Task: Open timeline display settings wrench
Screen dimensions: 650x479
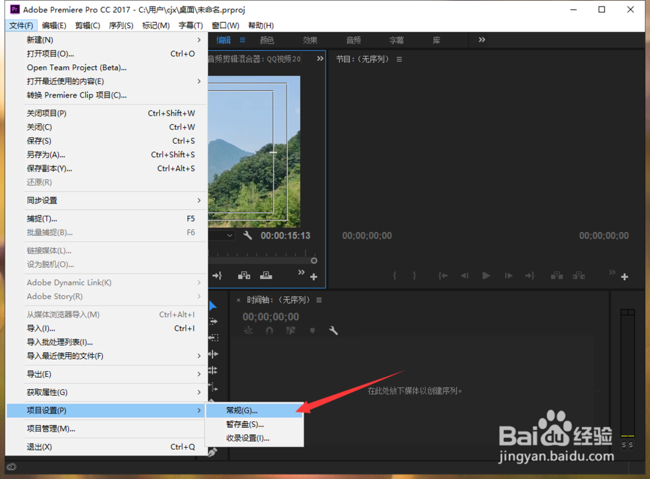Action: [x=333, y=330]
